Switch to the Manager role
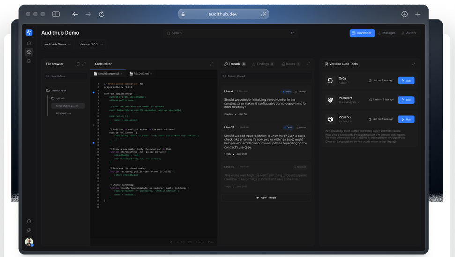 point(387,33)
